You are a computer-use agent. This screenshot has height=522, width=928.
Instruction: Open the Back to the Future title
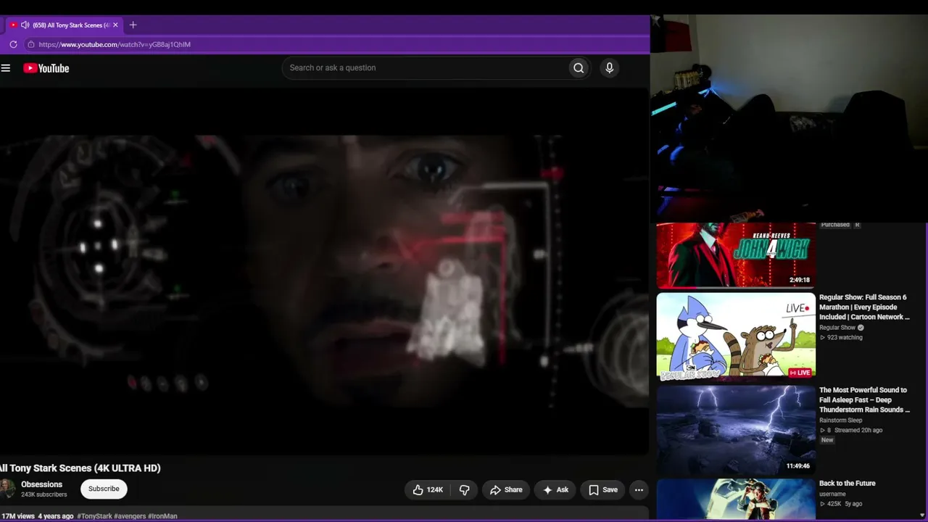(x=848, y=484)
